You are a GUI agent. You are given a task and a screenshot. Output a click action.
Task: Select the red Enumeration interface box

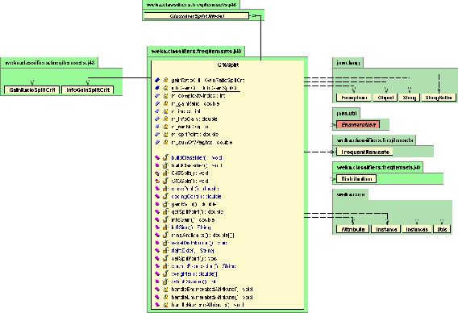[358, 125]
